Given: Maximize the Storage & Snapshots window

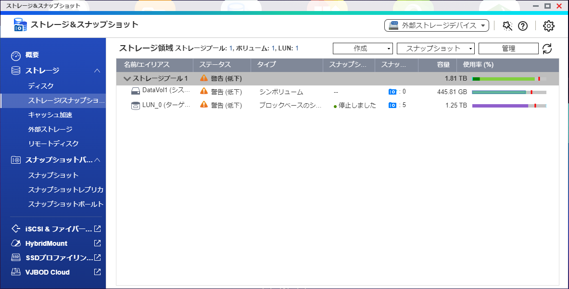Looking at the screenshot, I should pos(547,6).
